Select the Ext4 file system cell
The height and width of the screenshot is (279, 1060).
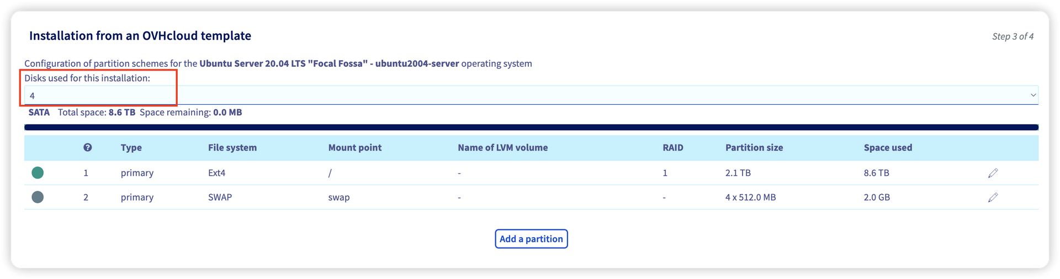tap(216, 173)
